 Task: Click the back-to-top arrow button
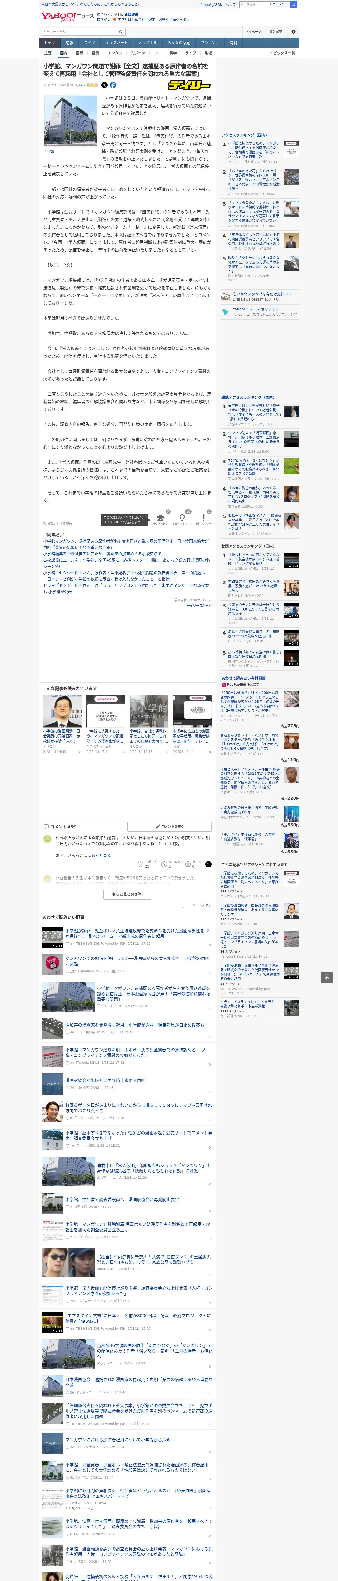click(x=327, y=977)
